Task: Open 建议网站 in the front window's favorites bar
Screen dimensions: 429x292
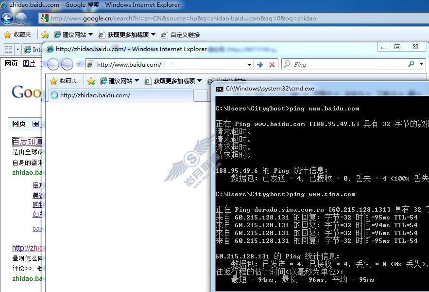Action: [120, 81]
